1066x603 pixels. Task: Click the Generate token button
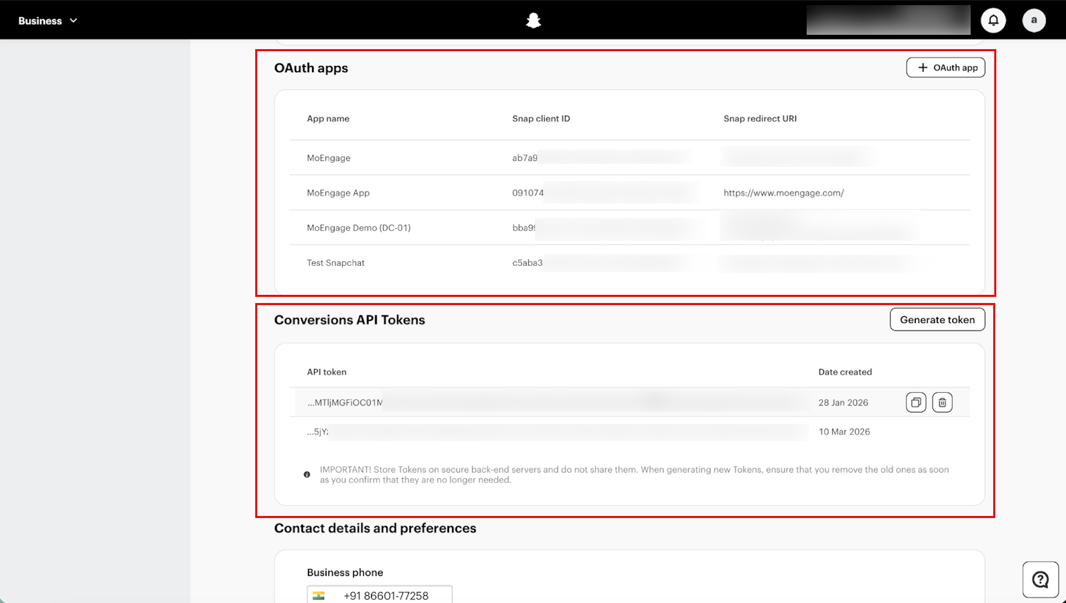[x=937, y=319]
